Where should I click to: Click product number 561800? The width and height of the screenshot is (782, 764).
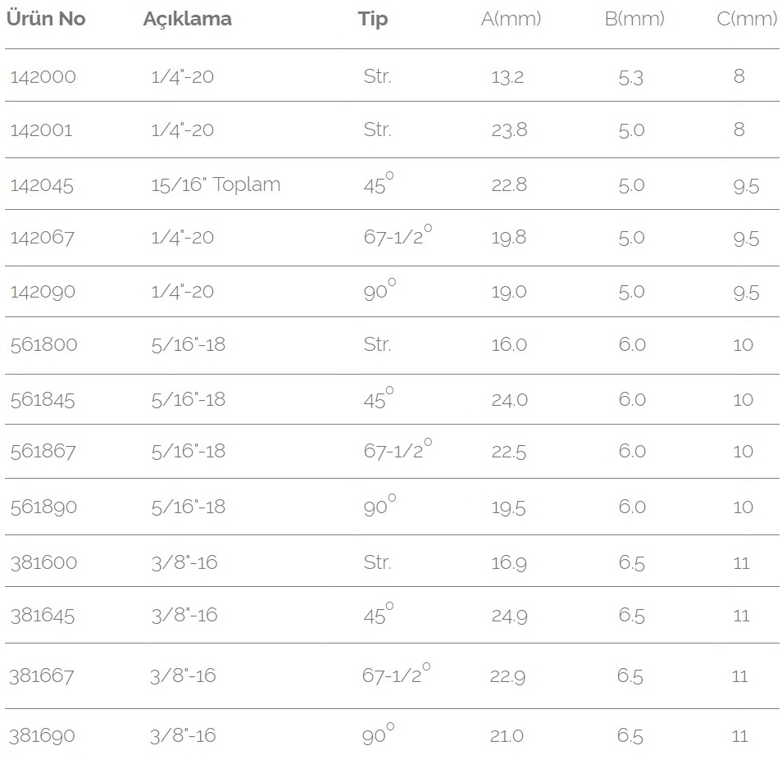43,344
